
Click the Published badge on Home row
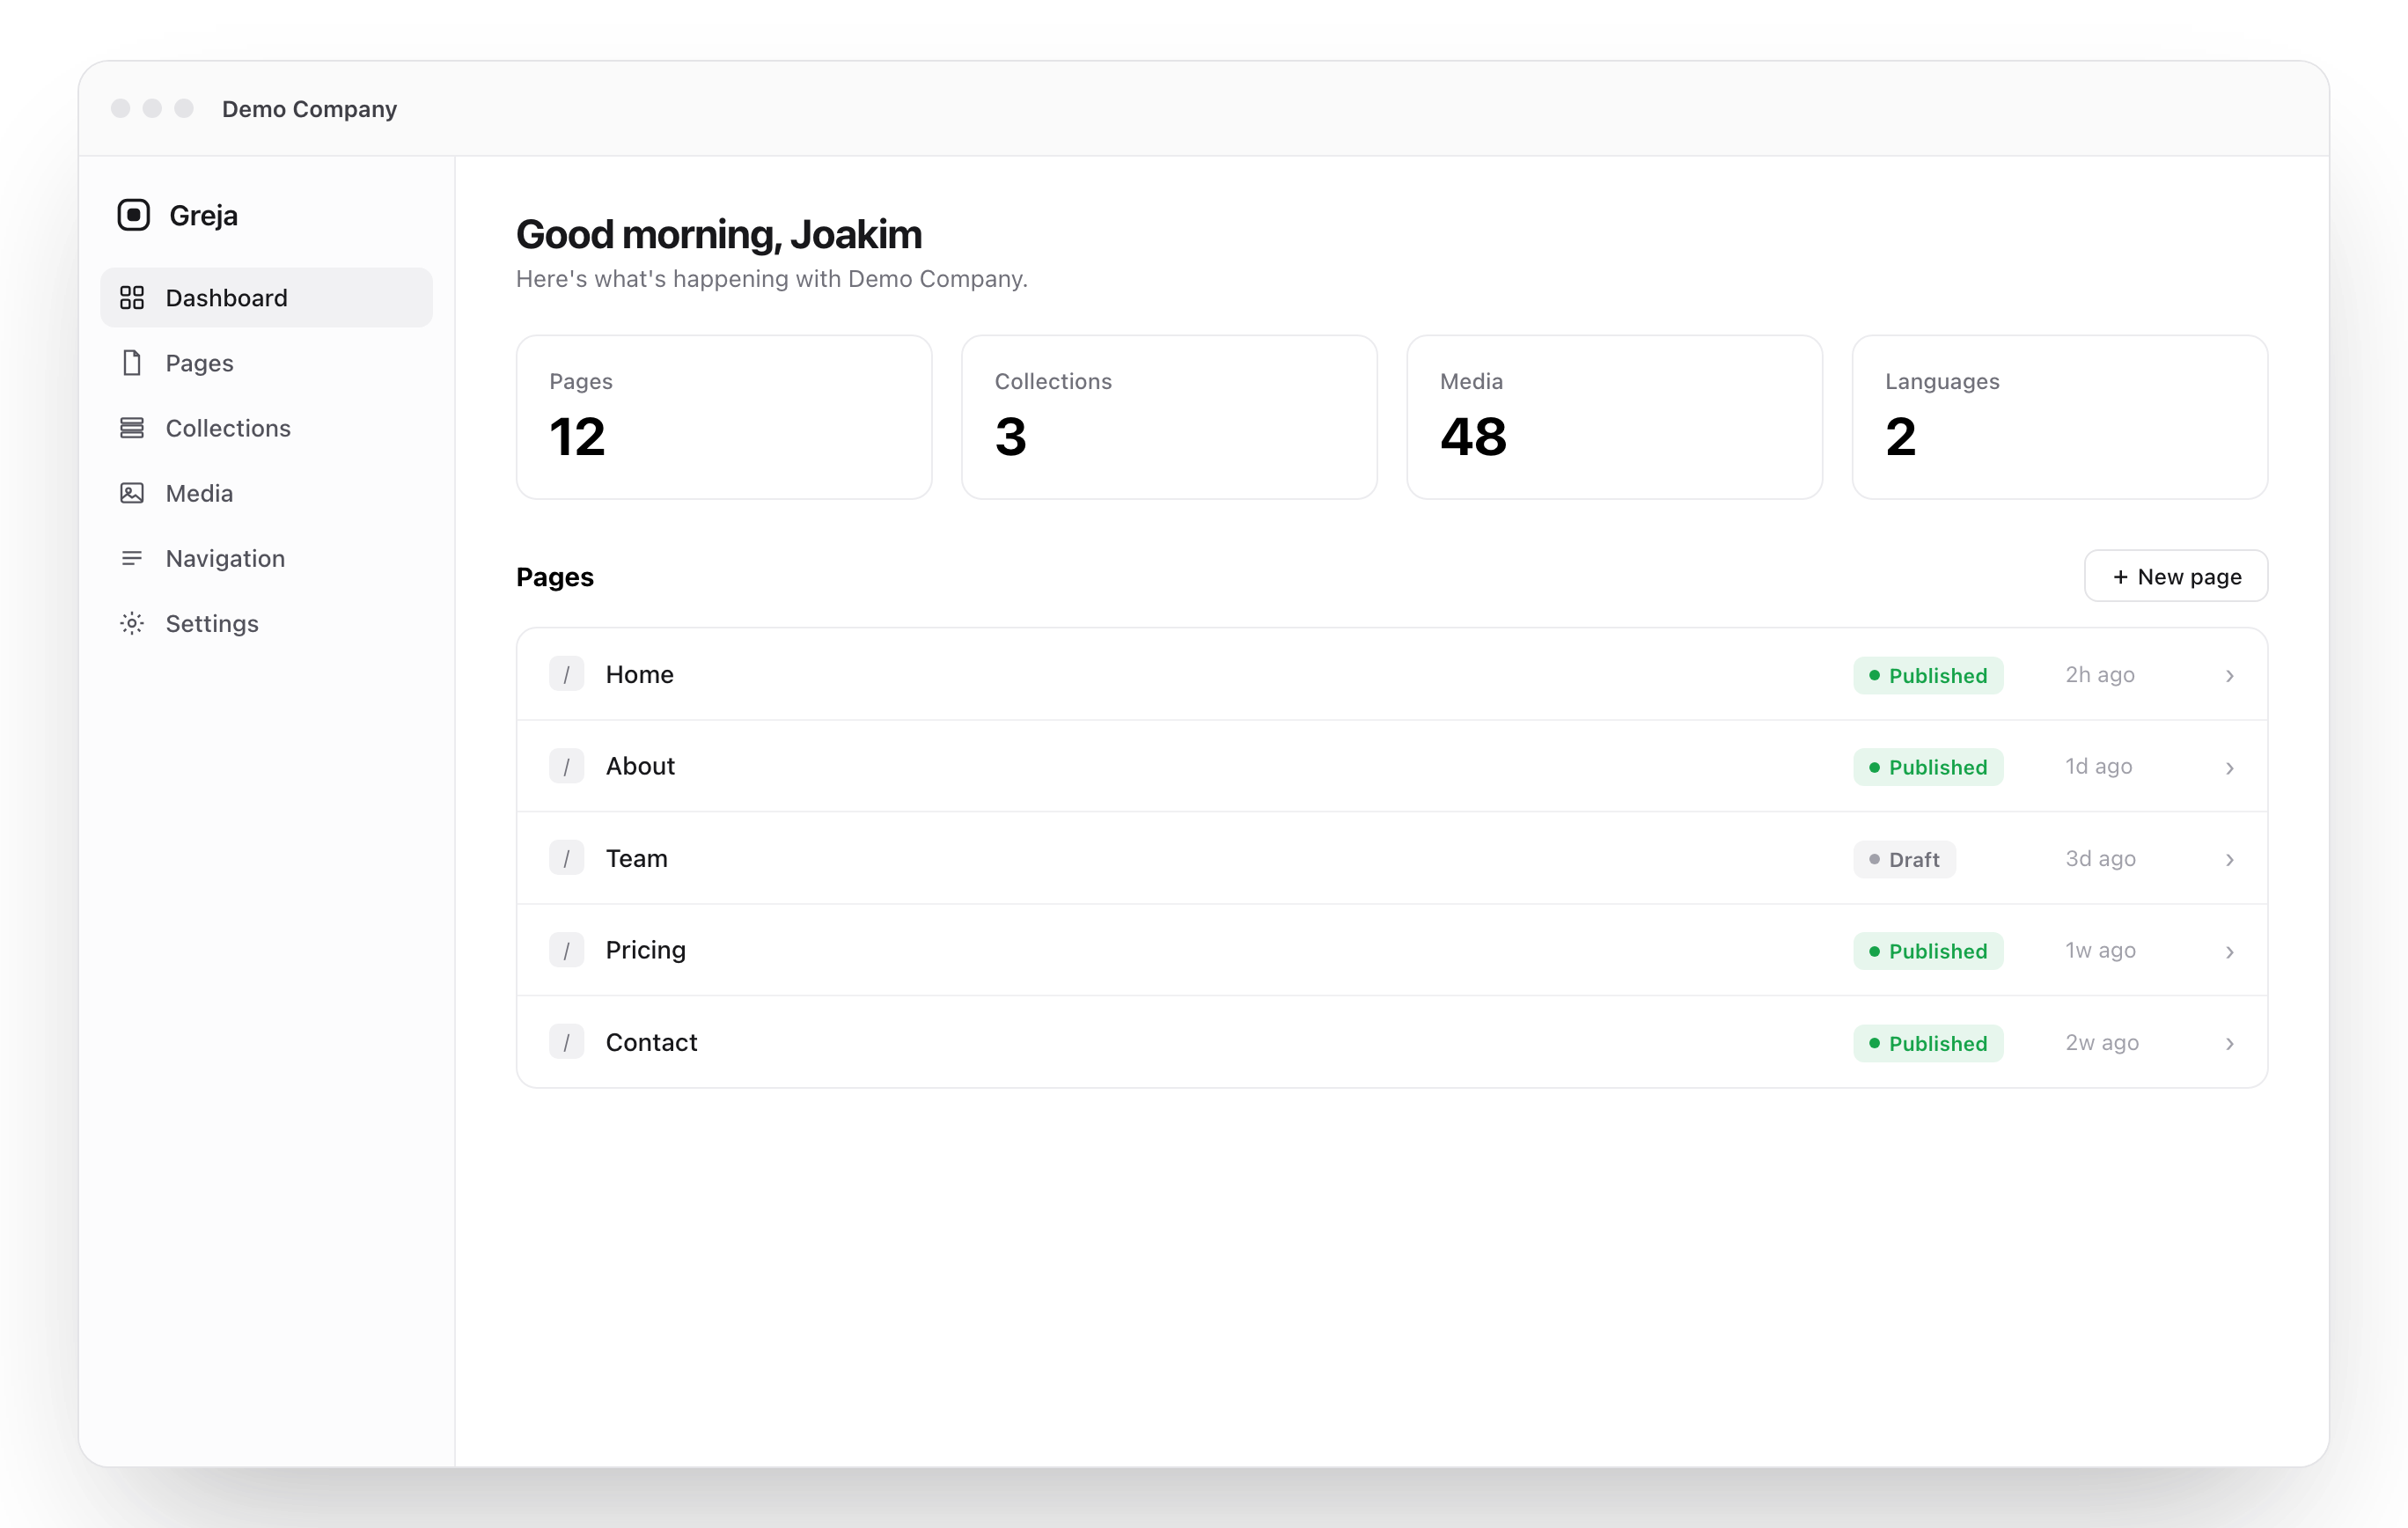[x=1928, y=675]
